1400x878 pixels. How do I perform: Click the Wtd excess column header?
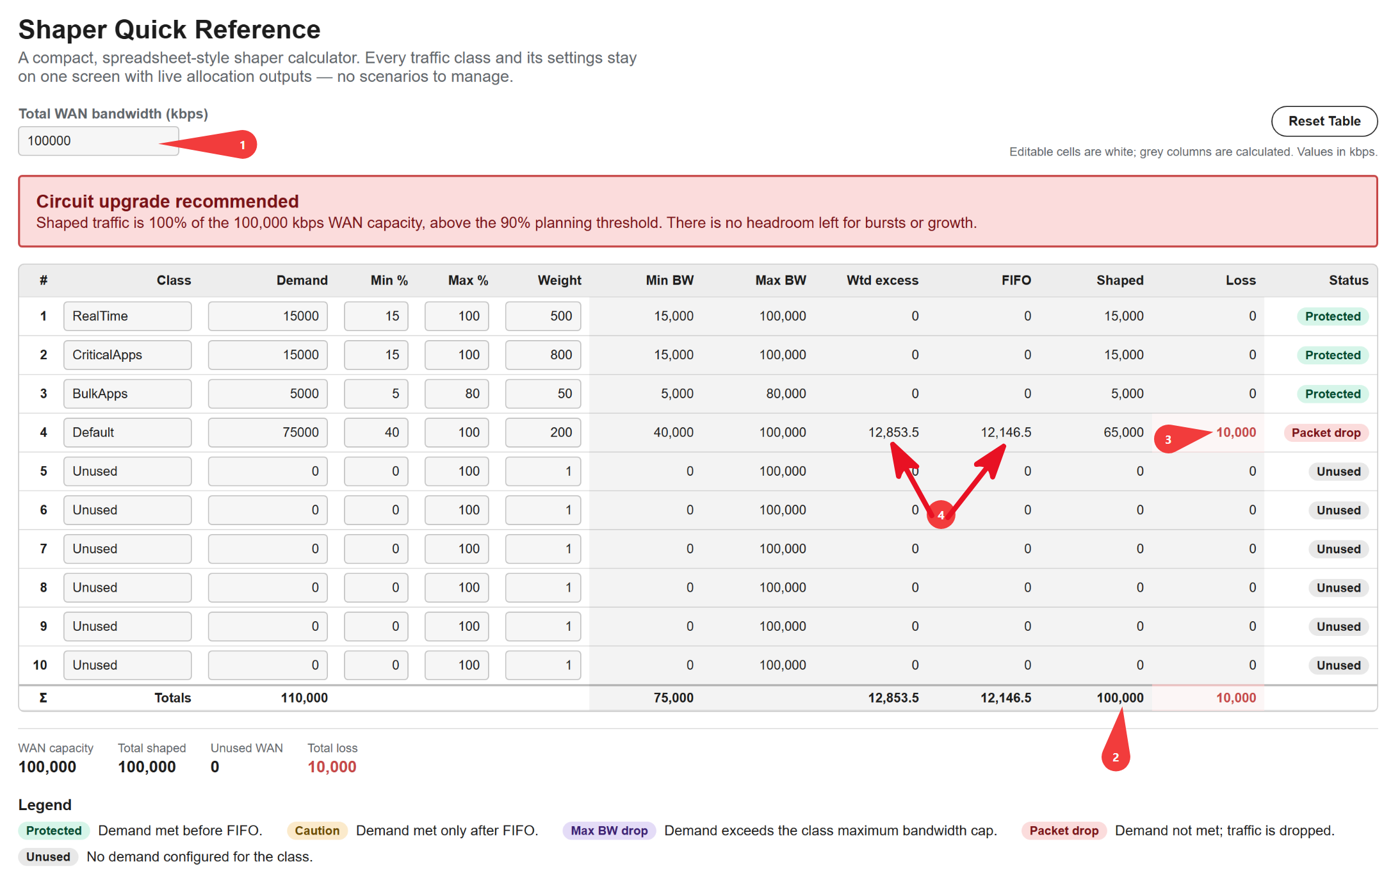883,280
